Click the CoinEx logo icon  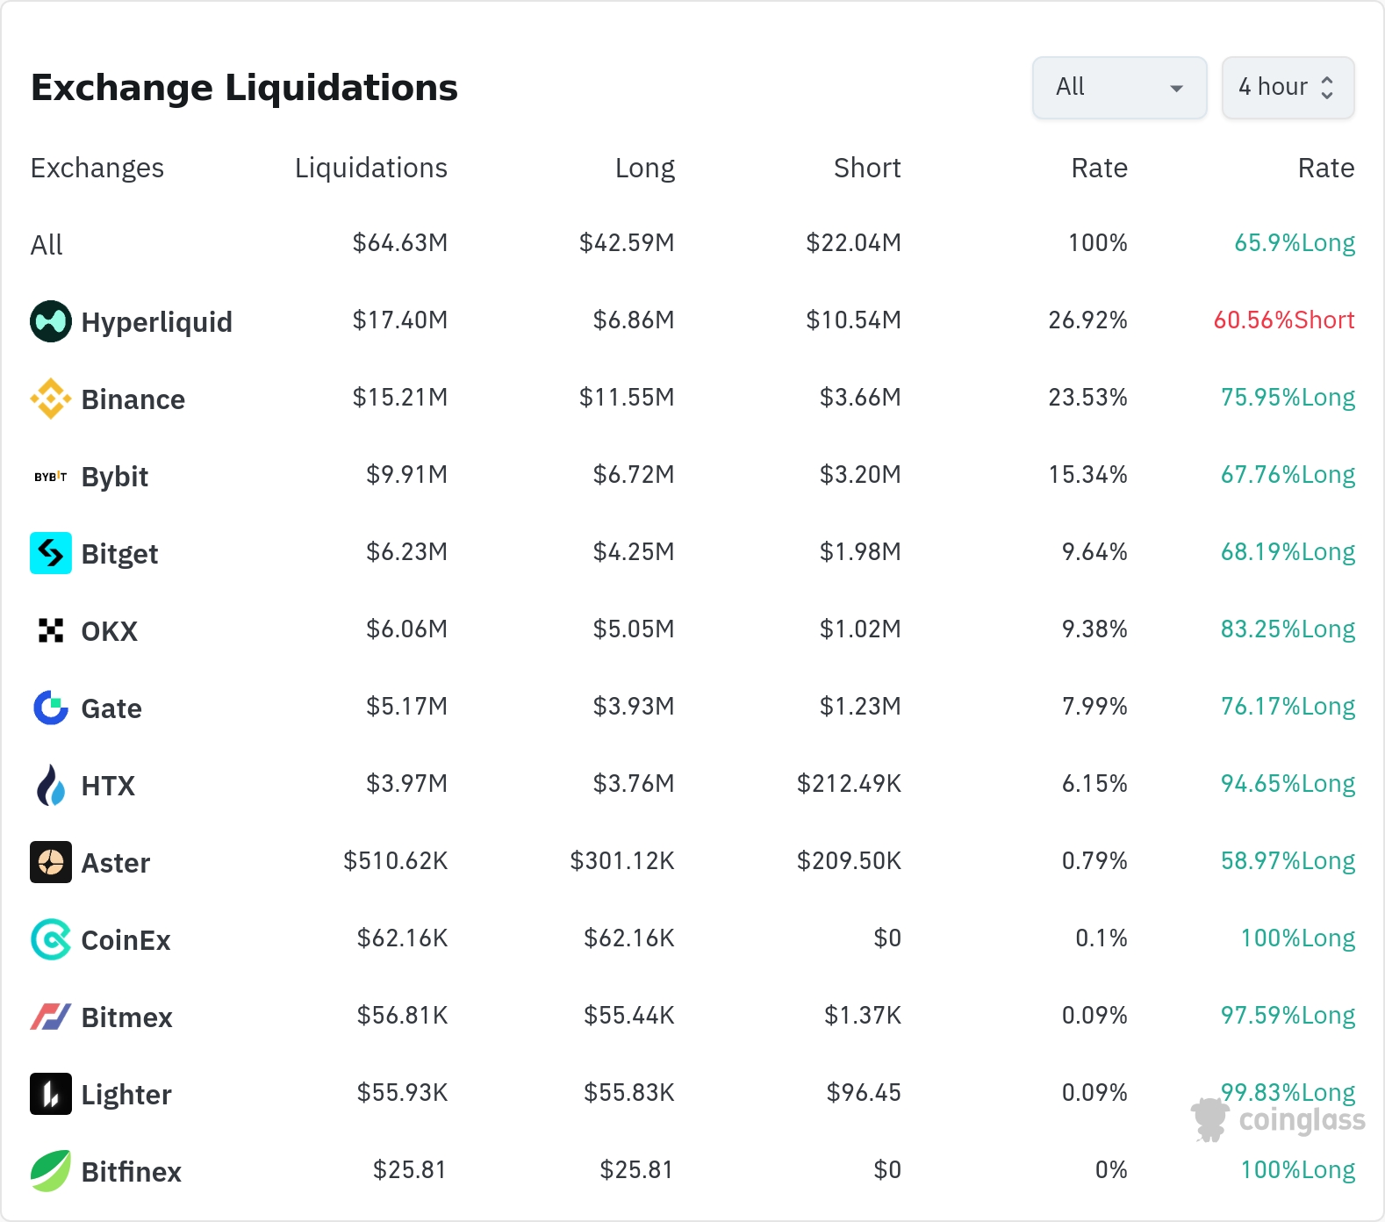[x=51, y=939]
